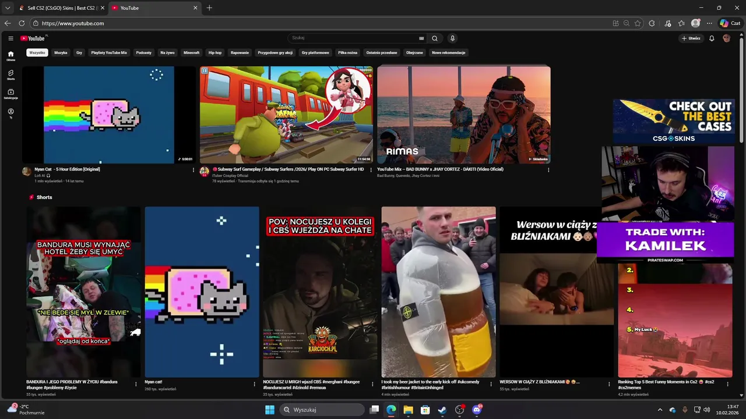Open the Edge profile icon
Image resolution: width=746 pixels, height=419 pixels.
pos(695,23)
